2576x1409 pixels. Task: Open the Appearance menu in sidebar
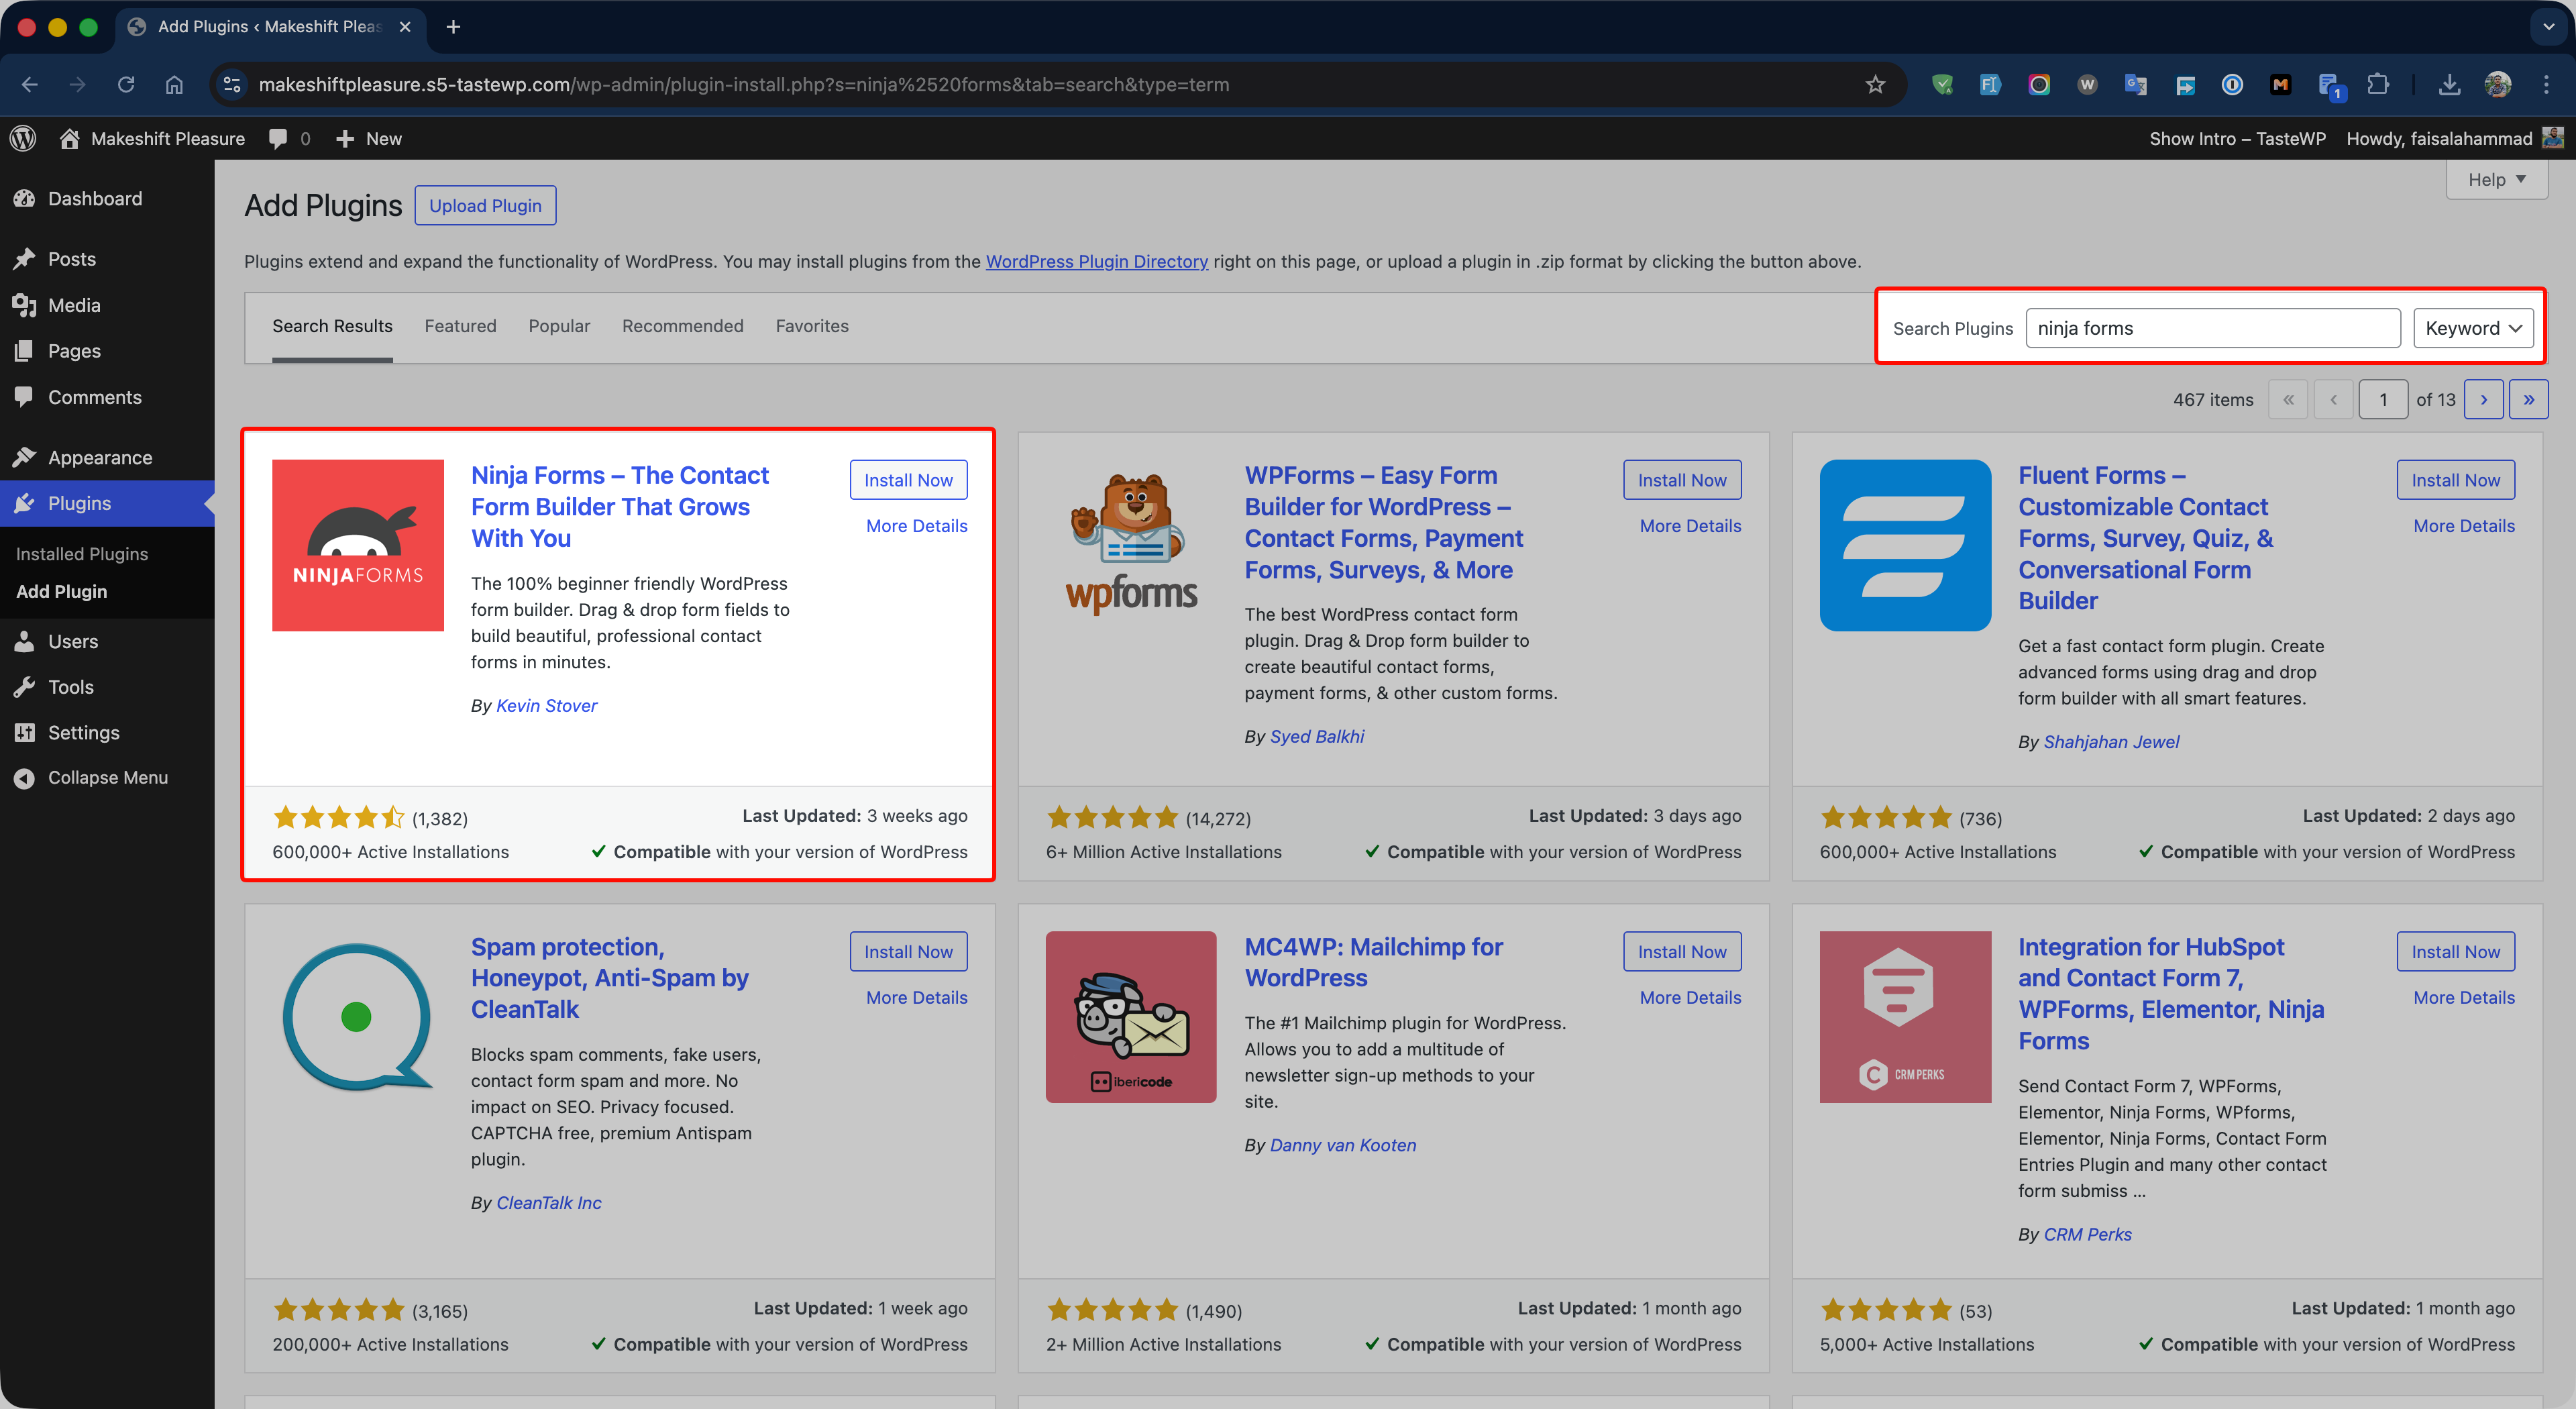click(x=100, y=457)
